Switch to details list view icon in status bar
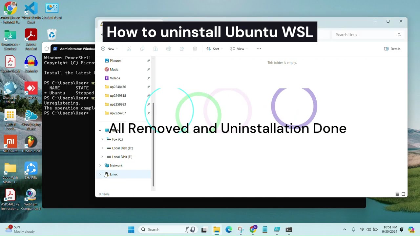The image size is (420, 236). pos(397,194)
